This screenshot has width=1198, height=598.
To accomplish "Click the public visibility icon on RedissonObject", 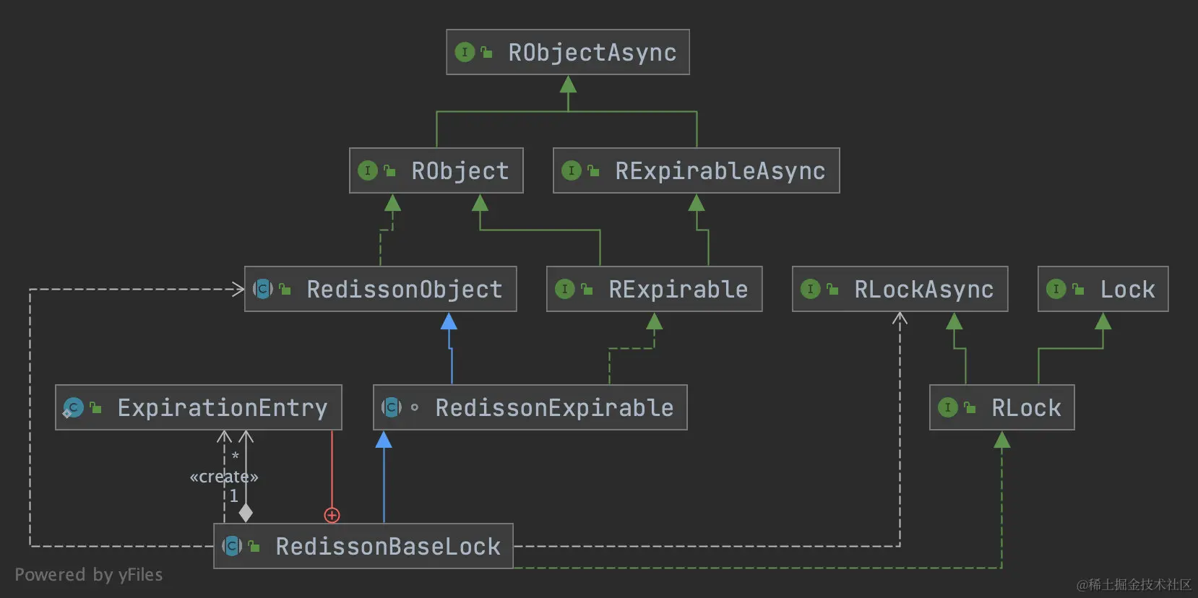I will 285,289.
